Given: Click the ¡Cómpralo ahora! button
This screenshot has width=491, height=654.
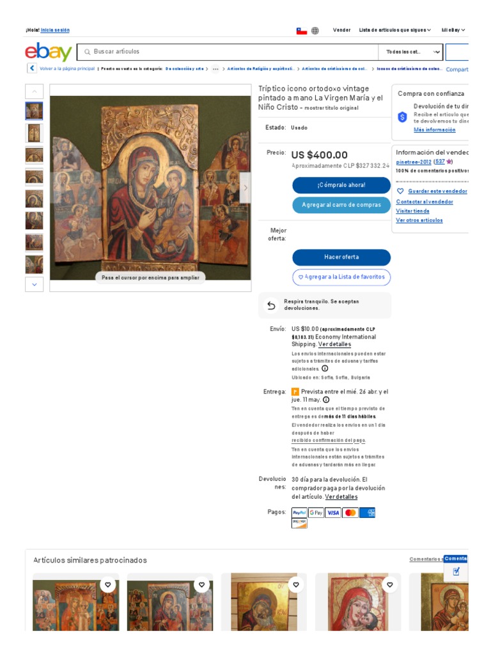Looking at the screenshot, I should pyautogui.click(x=341, y=185).
